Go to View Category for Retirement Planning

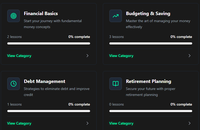click(x=121, y=123)
